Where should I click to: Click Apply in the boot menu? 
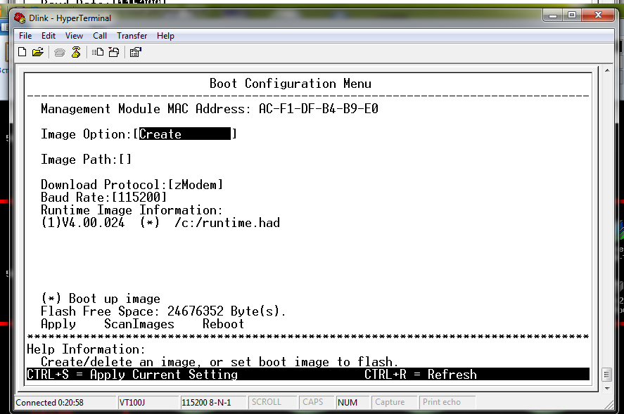pyautogui.click(x=58, y=324)
